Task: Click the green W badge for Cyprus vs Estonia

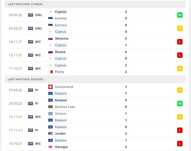Action: tap(180, 15)
